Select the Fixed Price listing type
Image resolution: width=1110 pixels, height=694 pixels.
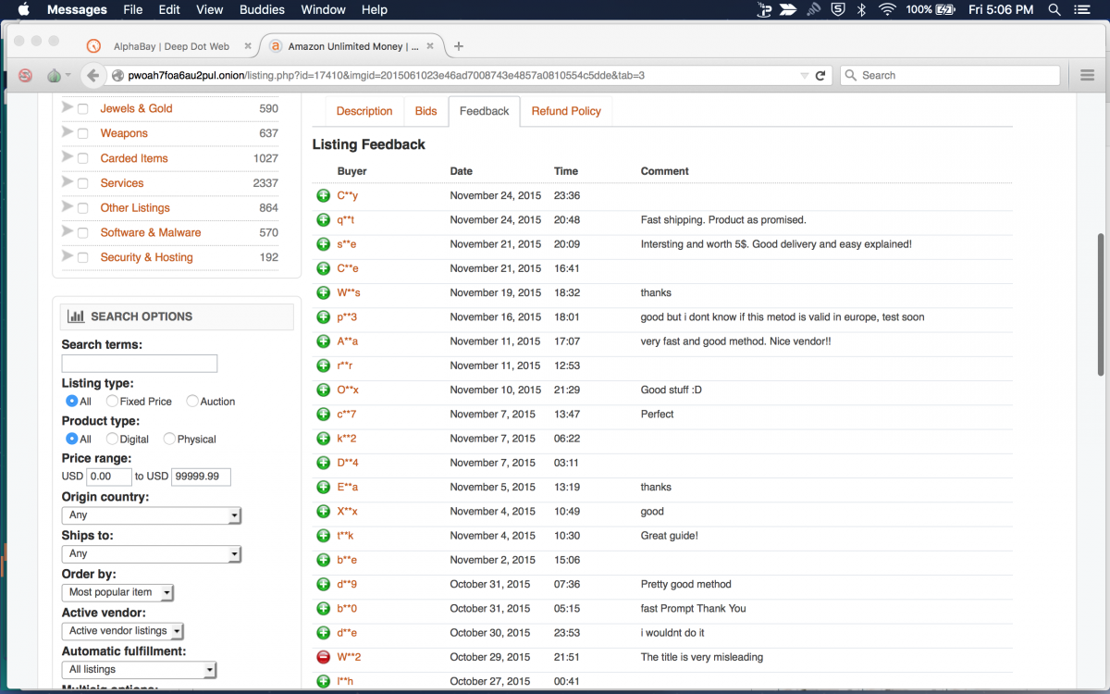pyautogui.click(x=112, y=402)
